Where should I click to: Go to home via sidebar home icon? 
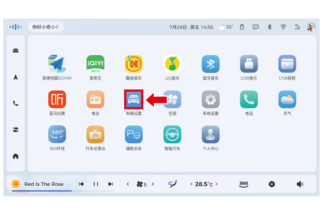coord(16,156)
